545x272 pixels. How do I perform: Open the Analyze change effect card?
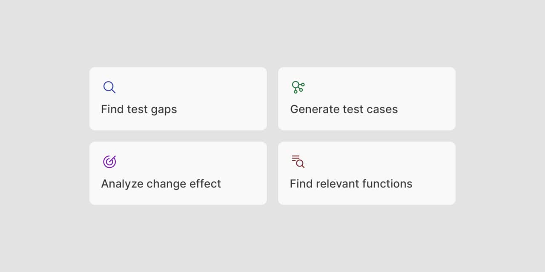[x=178, y=173]
